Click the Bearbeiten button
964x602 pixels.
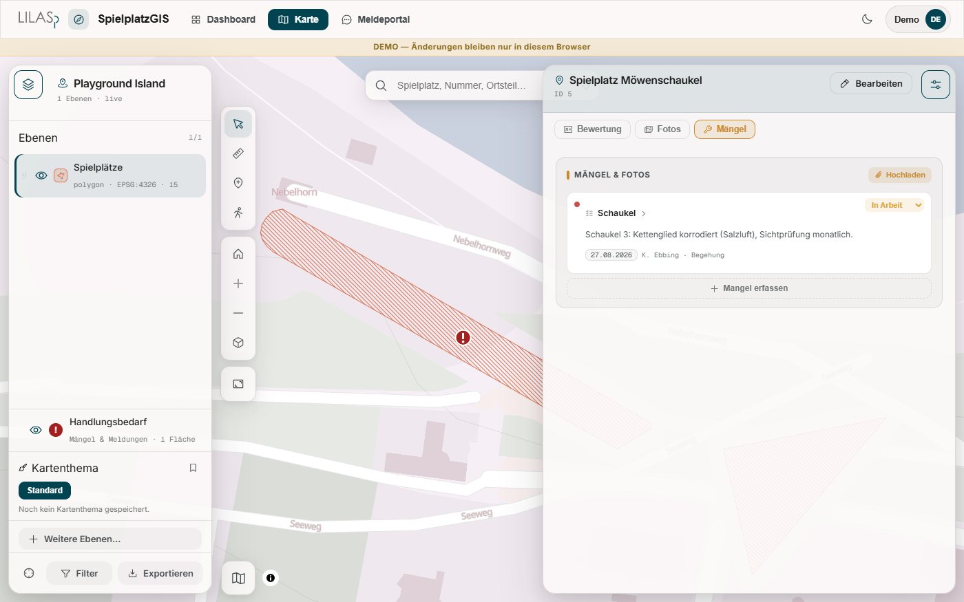[x=871, y=83]
